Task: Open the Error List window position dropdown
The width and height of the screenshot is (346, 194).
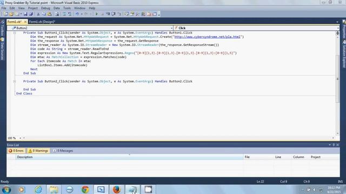Action: coord(330,145)
